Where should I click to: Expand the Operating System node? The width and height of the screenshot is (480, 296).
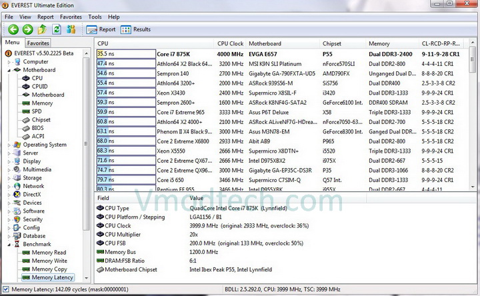[9, 145]
